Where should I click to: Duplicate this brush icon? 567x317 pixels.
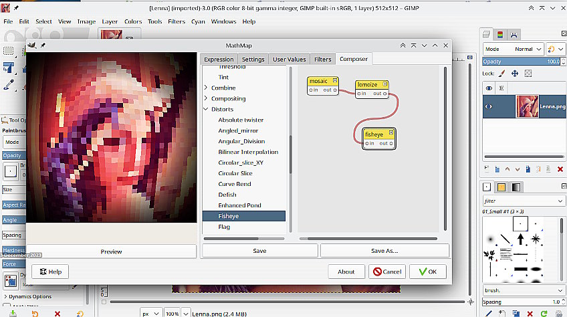[516, 314]
